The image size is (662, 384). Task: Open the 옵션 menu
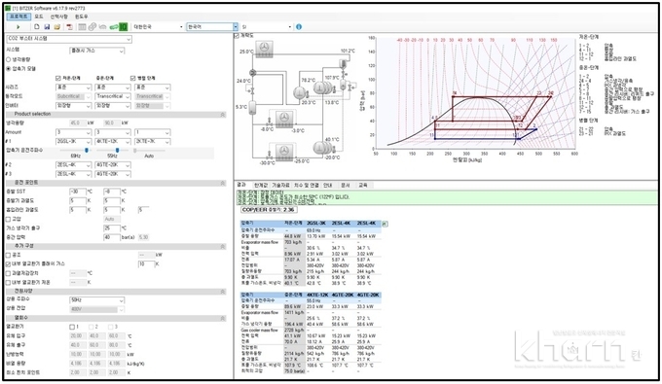click(59, 17)
